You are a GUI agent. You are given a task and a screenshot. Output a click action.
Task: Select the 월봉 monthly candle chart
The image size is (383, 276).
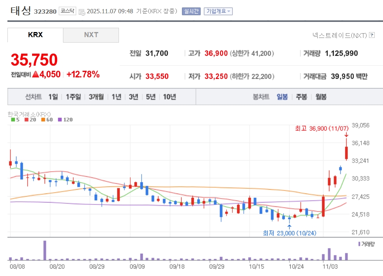[320, 97]
